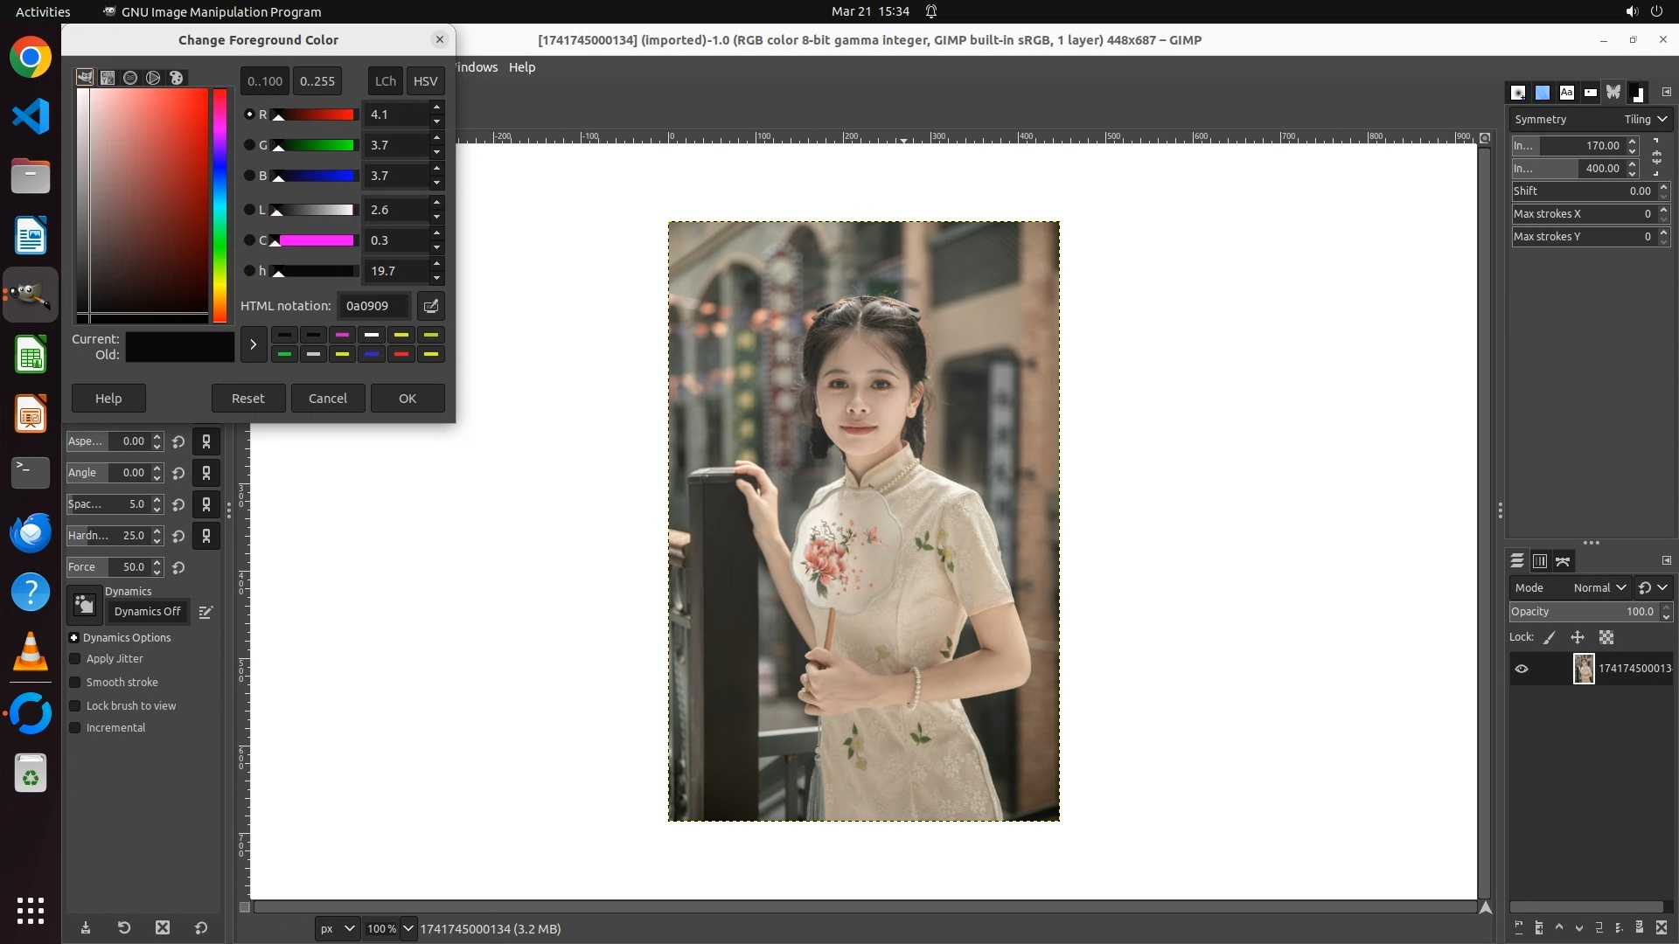Expand the Symmetry Tiling dropdown

tap(1646, 119)
